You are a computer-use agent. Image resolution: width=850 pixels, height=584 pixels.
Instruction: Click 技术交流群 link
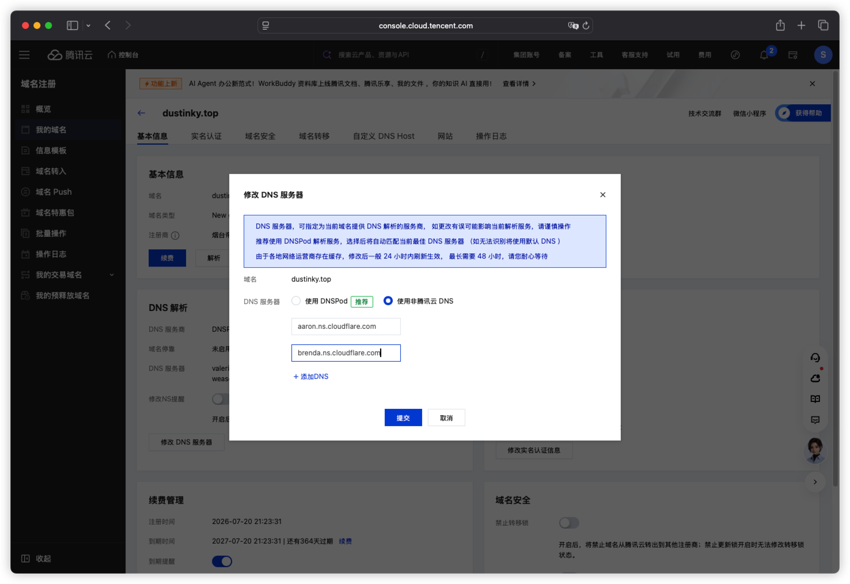(705, 113)
